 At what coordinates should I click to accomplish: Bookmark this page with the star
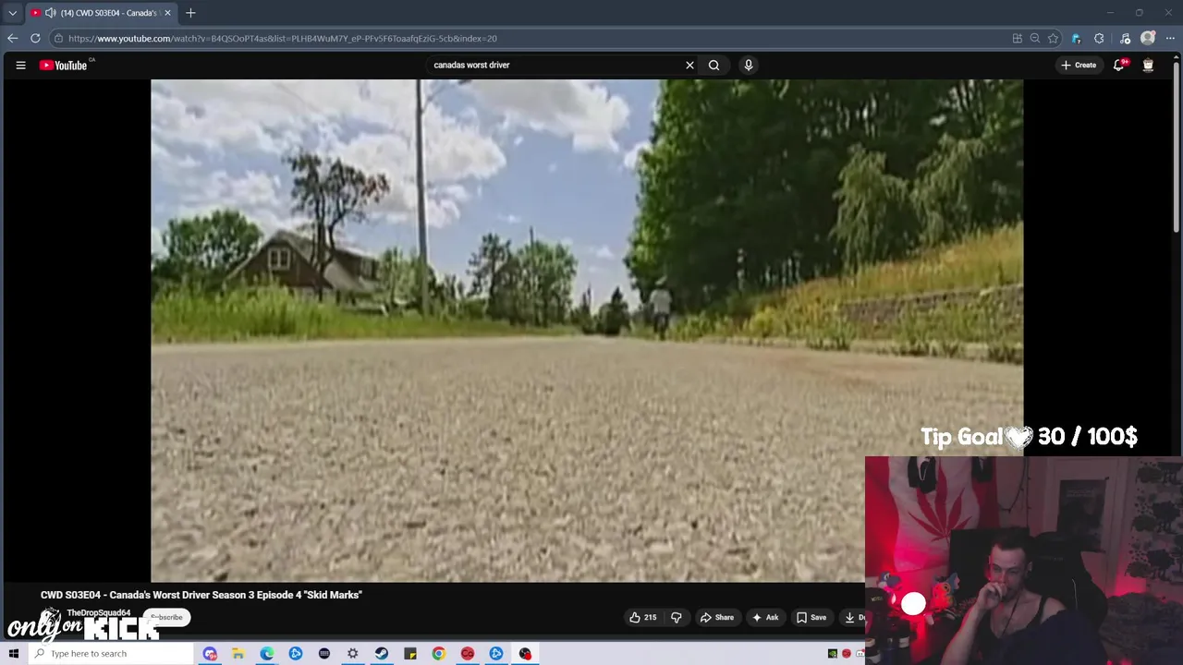(x=1053, y=38)
